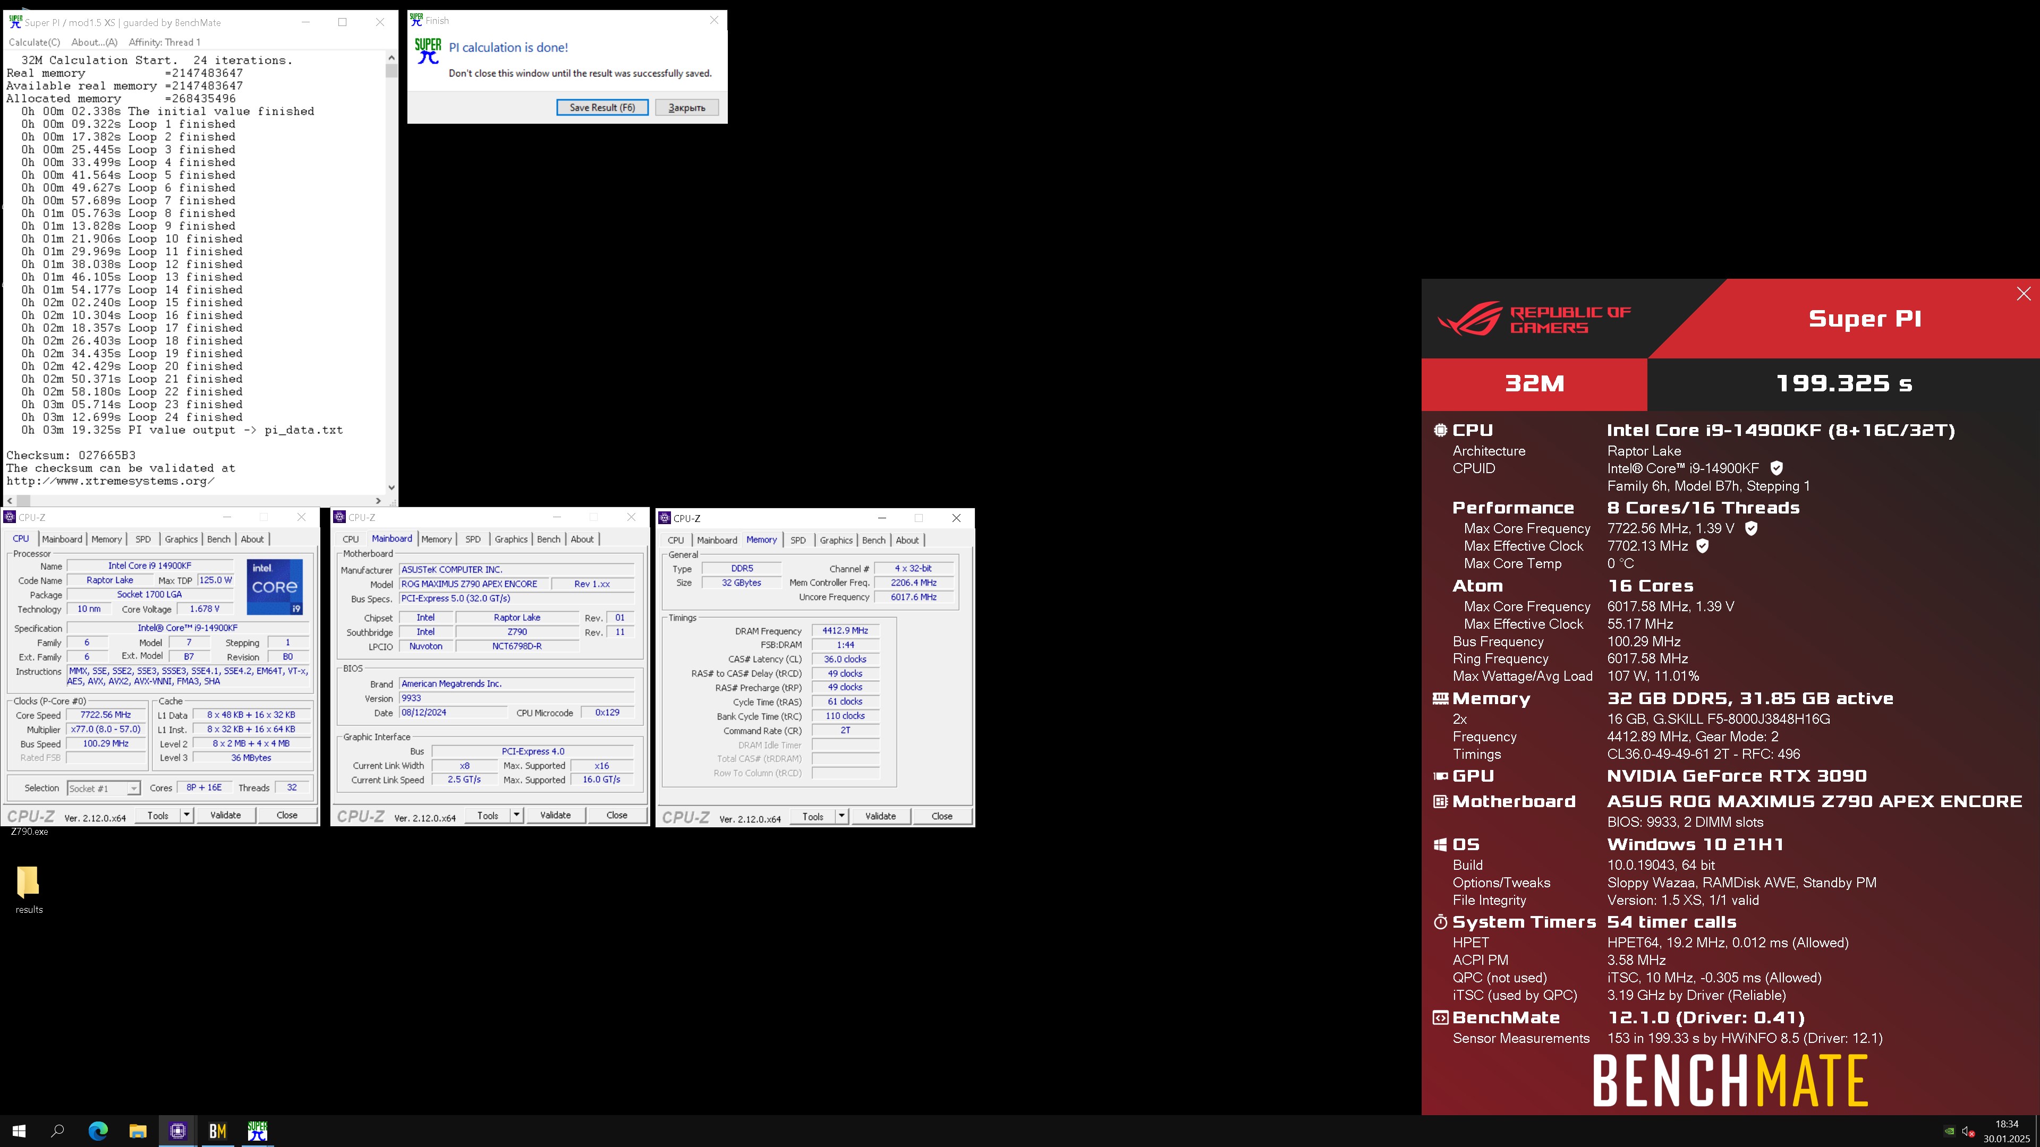Click Max Effective Clock verified shield
The height and width of the screenshot is (1147, 2040).
coord(1703,545)
